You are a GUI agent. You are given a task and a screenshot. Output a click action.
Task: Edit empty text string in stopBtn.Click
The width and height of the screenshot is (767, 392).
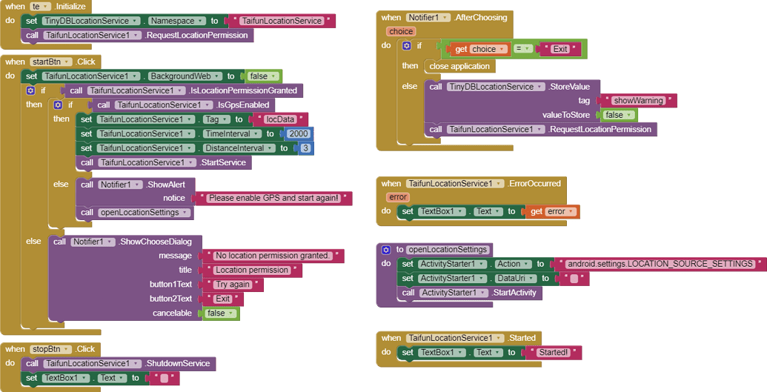pos(165,379)
